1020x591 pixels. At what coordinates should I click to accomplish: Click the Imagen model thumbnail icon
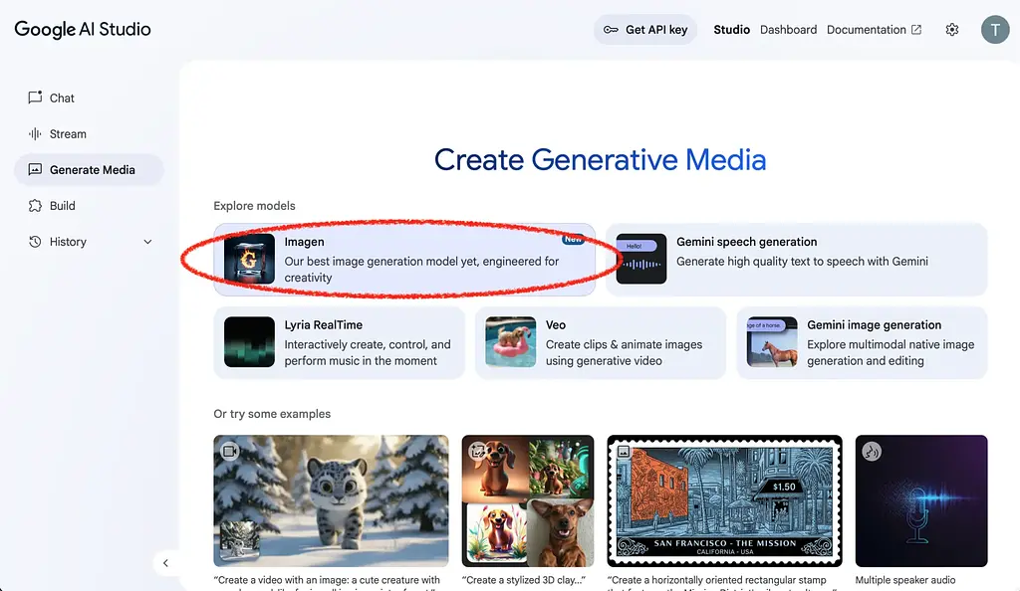pyautogui.click(x=249, y=260)
